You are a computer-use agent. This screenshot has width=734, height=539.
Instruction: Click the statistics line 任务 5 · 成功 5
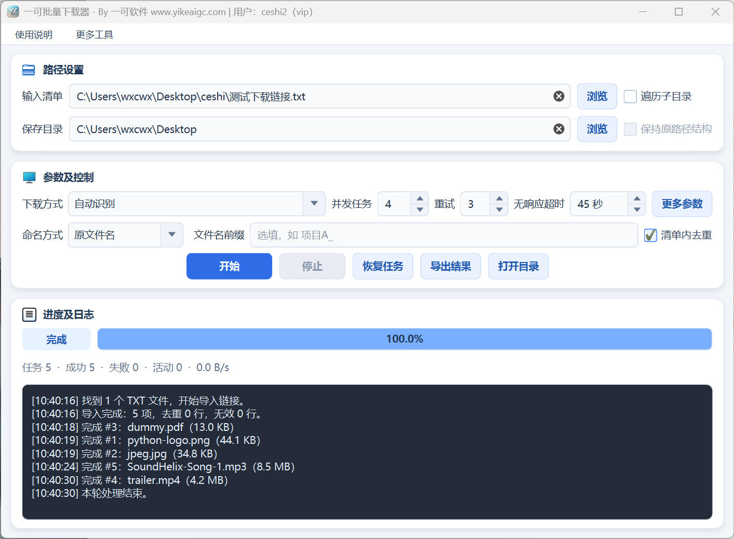pos(126,367)
